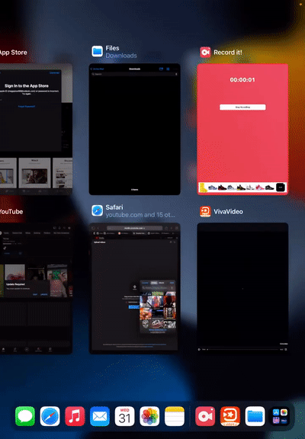Screen dimensions: 305x439
Task: Switch to the Record it! app card
Action: (242, 129)
